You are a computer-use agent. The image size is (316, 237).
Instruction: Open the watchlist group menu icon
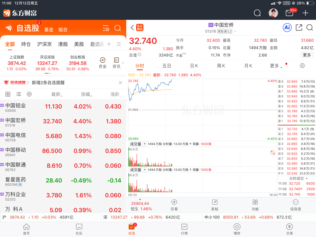[119, 44]
